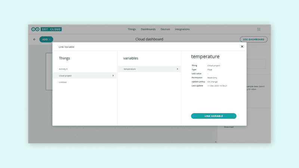Click the Link Variable dialog title
The height and width of the screenshot is (168, 299).
click(x=67, y=47)
